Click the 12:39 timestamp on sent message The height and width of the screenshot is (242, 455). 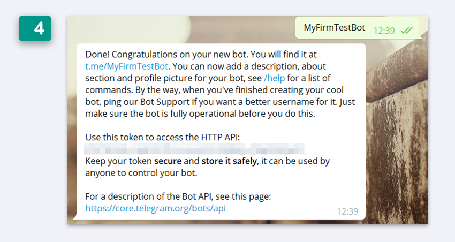pos(384,31)
